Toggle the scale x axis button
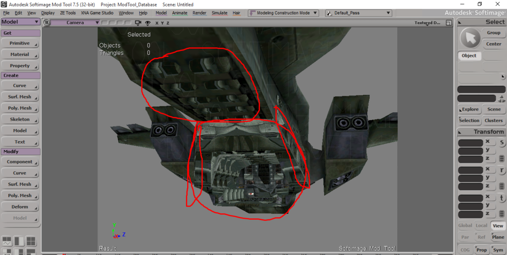 [x=490, y=142]
